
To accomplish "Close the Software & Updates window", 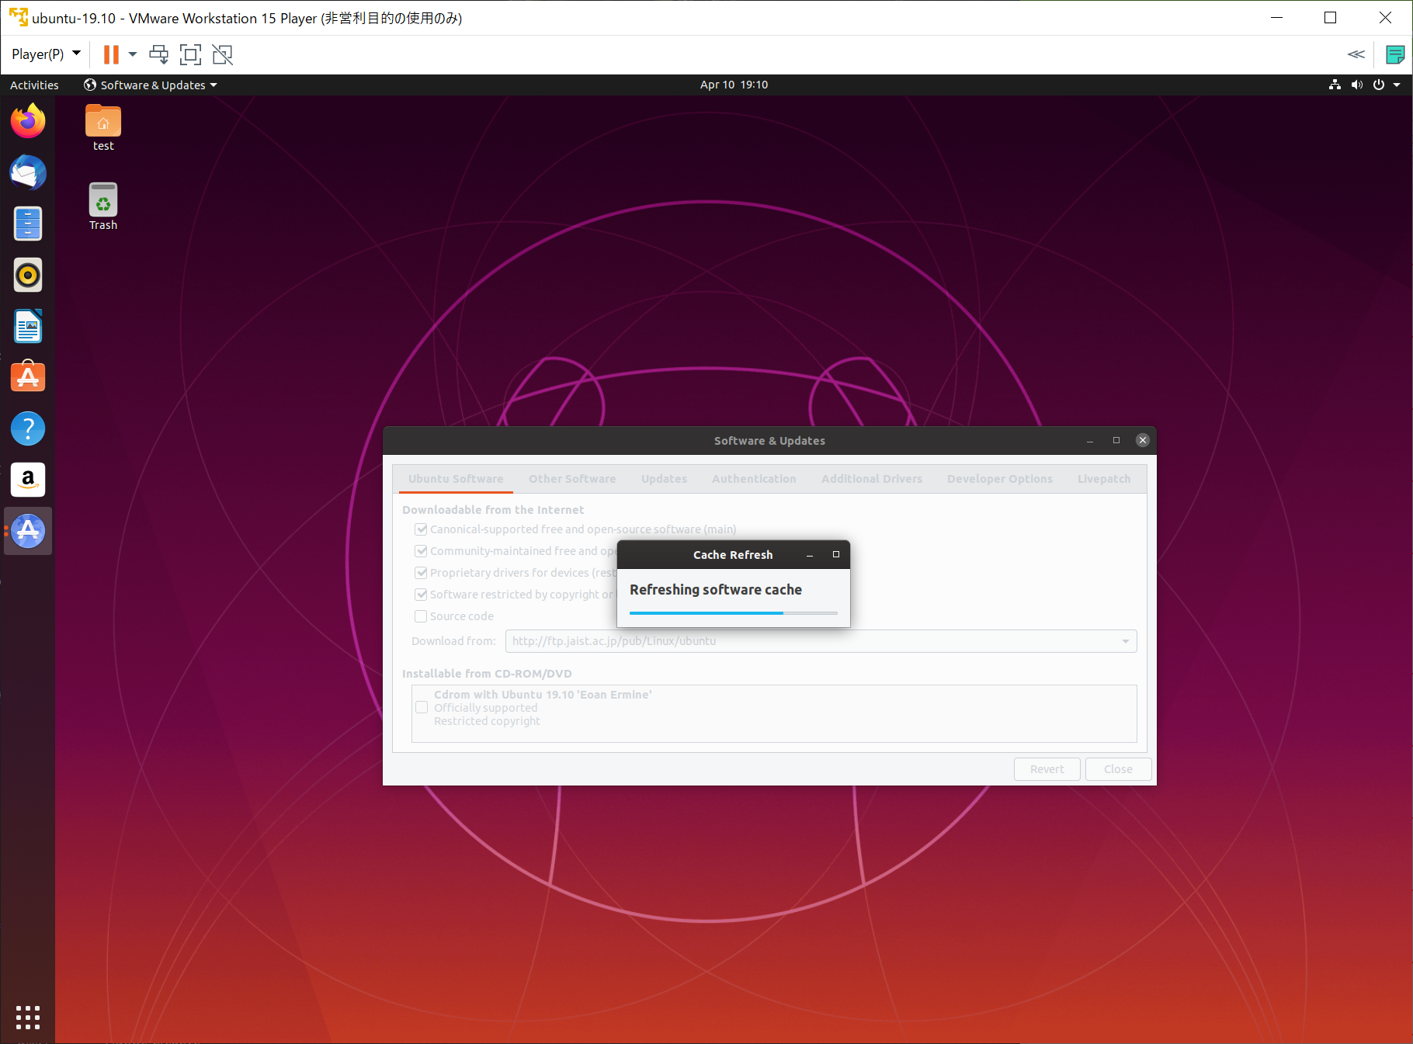I will click(1143, 440).
